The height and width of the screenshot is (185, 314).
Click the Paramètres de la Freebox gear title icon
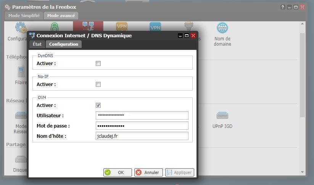tap(8, 7)
